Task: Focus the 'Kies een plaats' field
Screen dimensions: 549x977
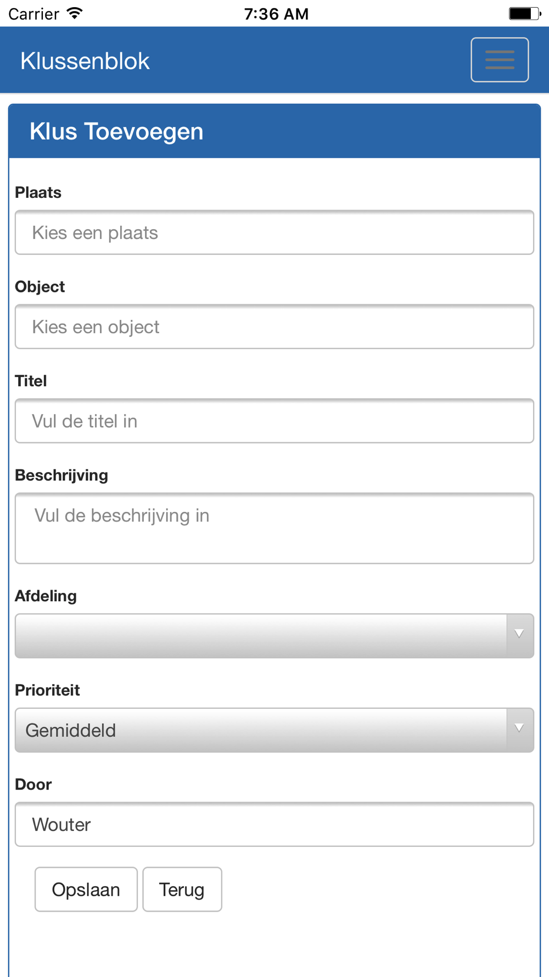Action: tap(274, 232)
